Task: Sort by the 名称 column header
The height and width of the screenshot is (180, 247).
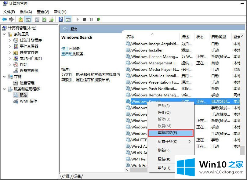Action: tap(152, 37)
